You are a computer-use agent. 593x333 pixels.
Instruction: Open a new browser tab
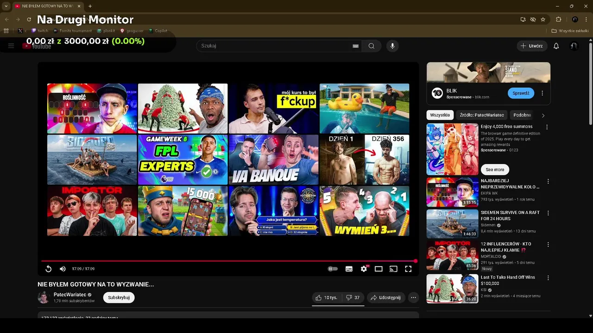90,6
